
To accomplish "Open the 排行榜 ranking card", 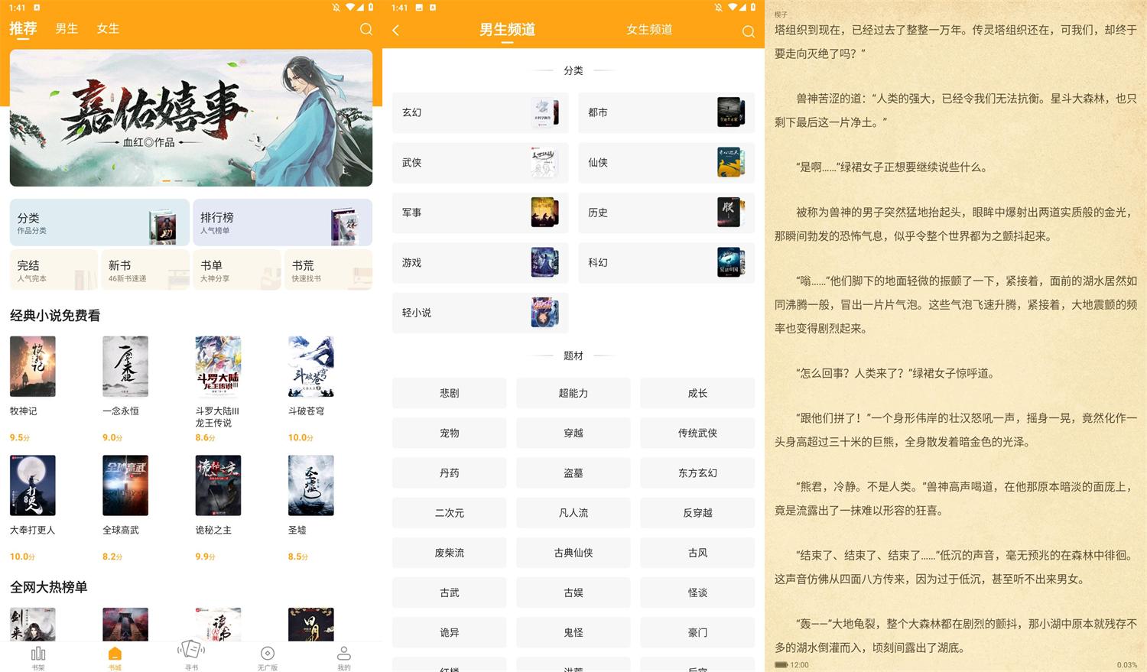I will pos(282,222).
